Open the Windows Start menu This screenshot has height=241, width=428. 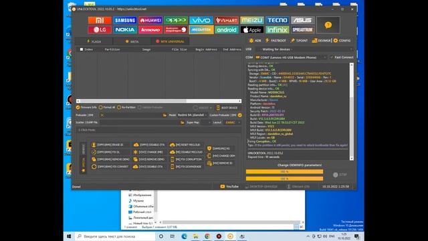click(69, 236)
